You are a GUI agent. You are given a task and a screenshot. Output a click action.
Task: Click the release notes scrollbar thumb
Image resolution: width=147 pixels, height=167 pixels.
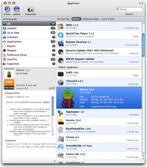[53, 106]
